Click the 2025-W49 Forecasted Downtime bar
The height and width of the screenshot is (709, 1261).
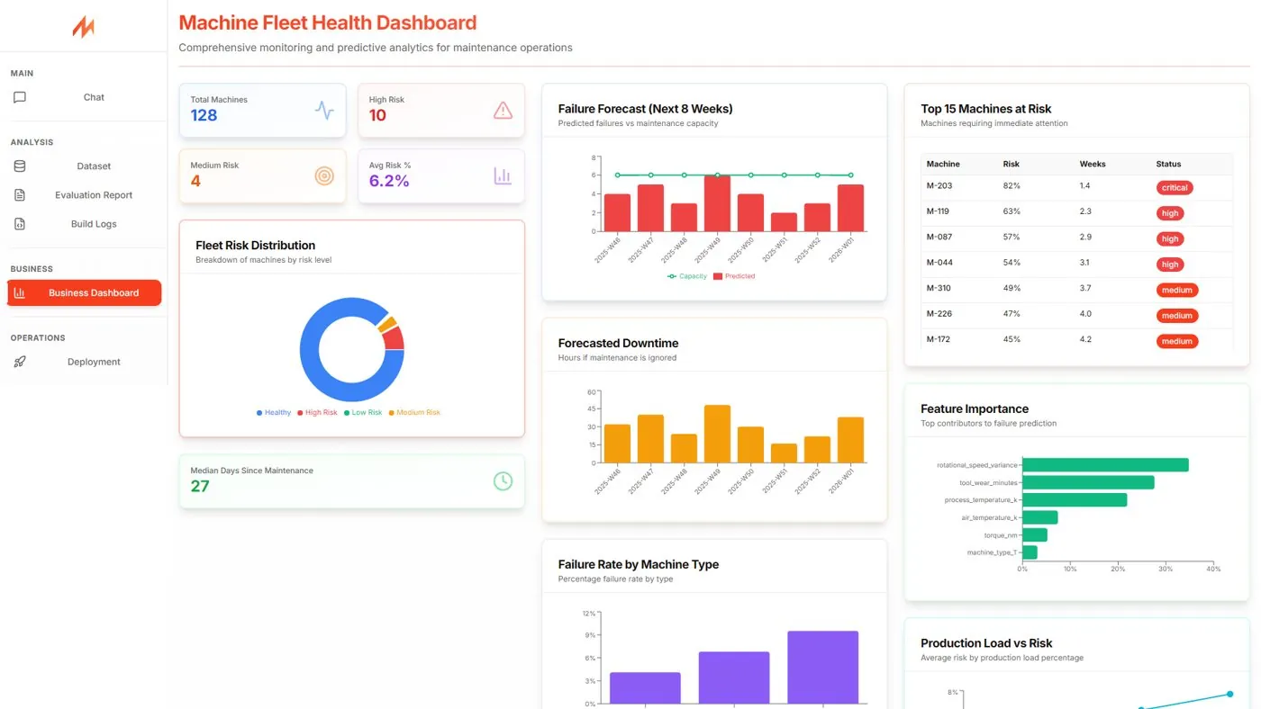[717, 435]
